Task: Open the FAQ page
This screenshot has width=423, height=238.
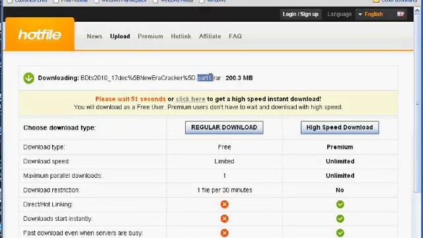Action: pos(235,36)
